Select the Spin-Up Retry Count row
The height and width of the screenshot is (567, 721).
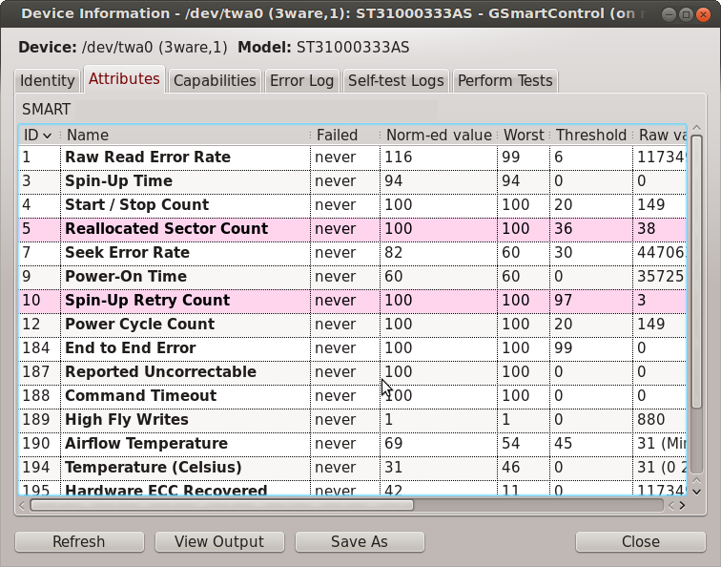(353, 301)
